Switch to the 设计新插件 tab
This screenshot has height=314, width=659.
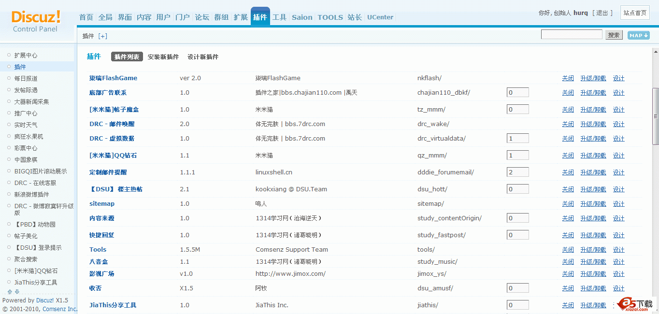[203, 57]
